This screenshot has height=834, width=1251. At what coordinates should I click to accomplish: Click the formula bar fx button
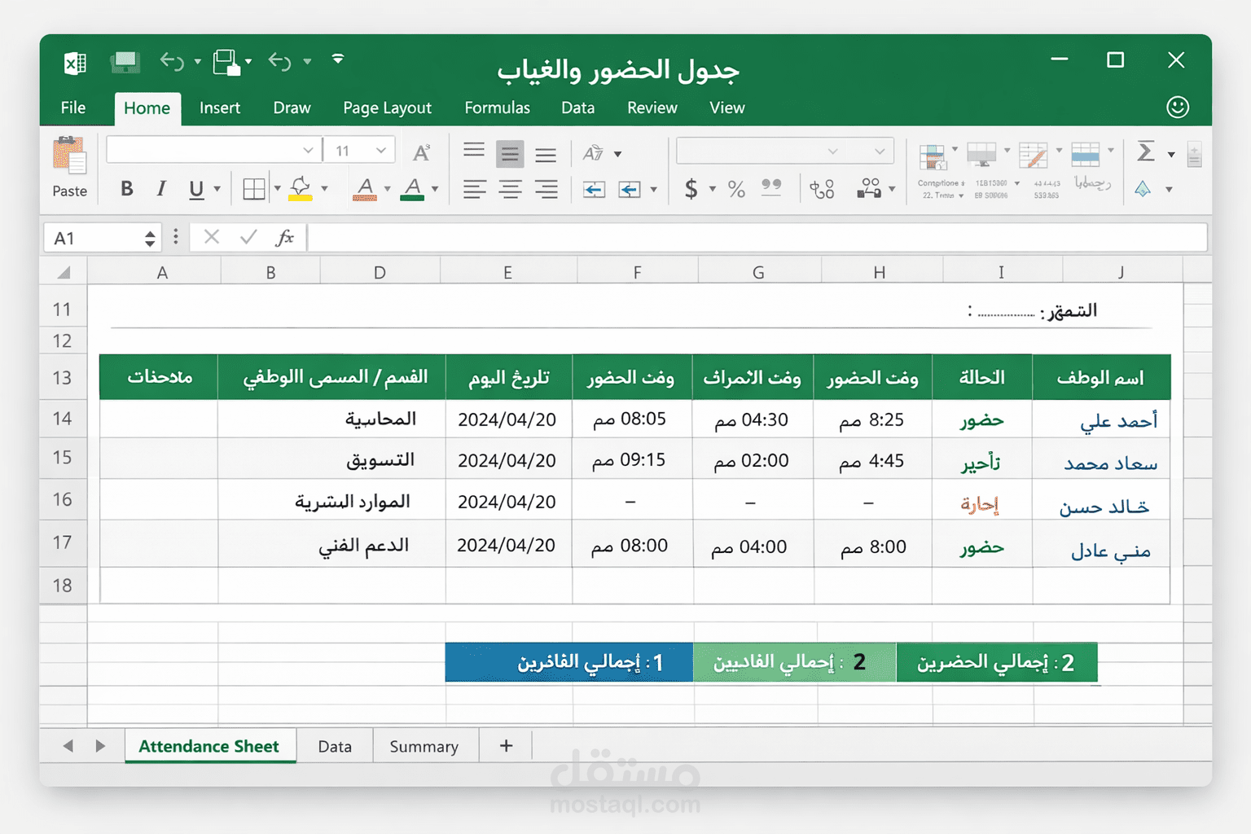pyautogui.click(x=285, y=237)
